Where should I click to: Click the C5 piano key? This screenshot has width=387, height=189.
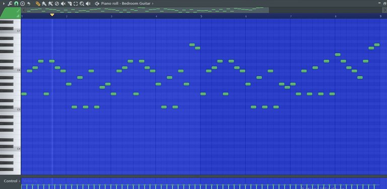tap(11, 109)
